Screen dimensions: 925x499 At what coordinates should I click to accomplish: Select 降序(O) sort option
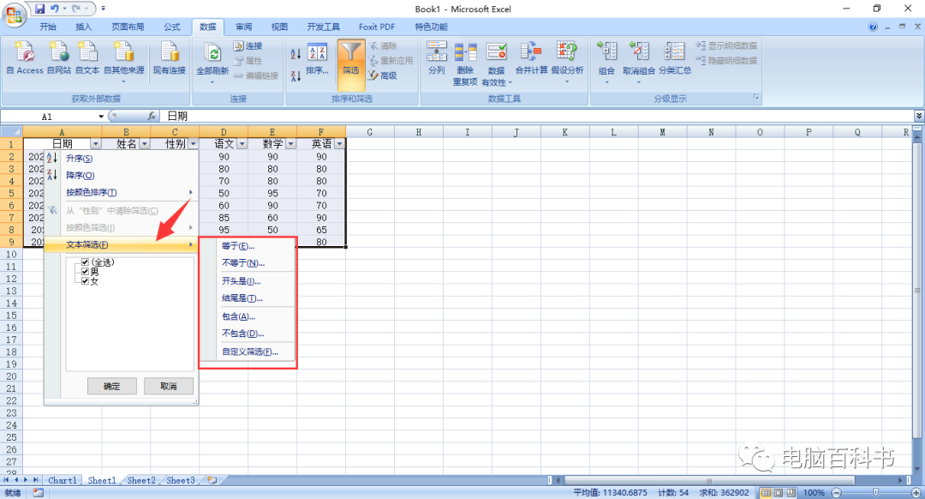[121, 176]
